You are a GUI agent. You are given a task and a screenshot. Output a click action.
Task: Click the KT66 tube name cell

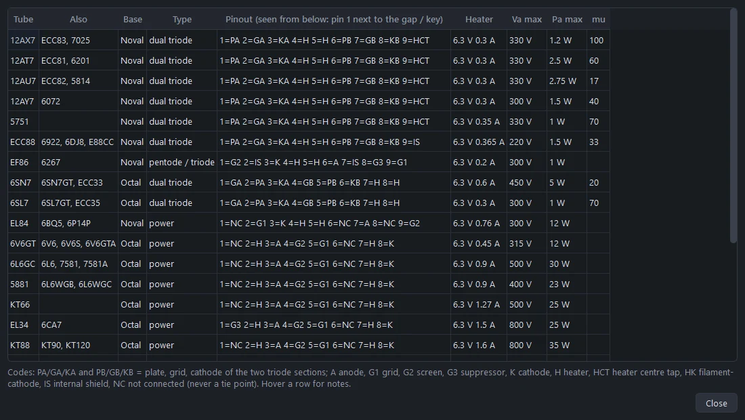pyautogui.click(x=23, y=305)
